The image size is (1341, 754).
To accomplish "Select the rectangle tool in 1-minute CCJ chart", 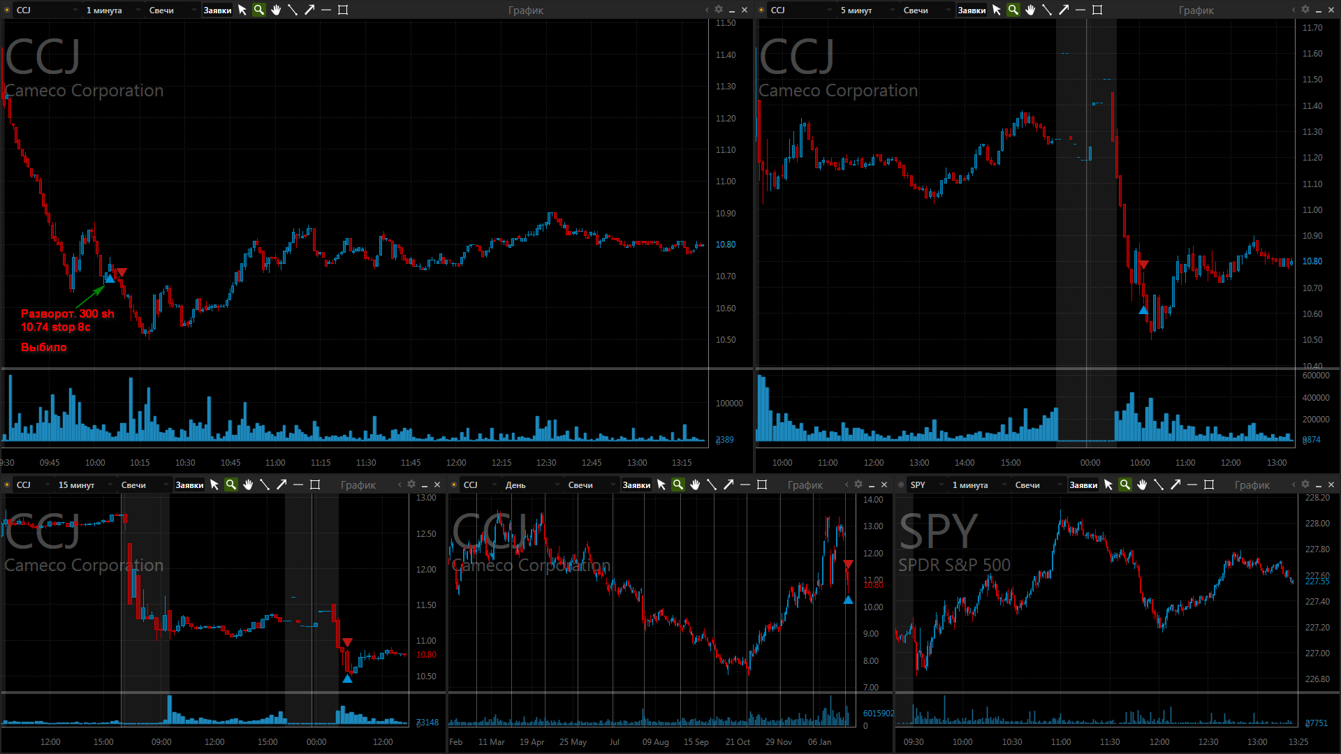I will pos(343,10).
